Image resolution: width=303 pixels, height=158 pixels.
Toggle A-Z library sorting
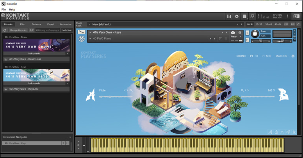[x=32, y=30]
